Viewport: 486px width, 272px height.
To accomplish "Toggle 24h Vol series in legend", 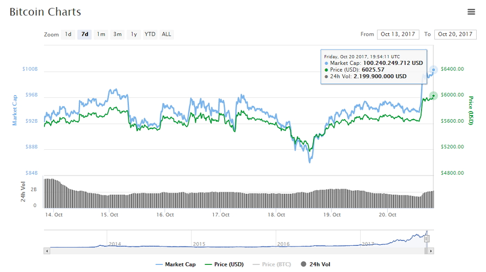I will 316,264.
